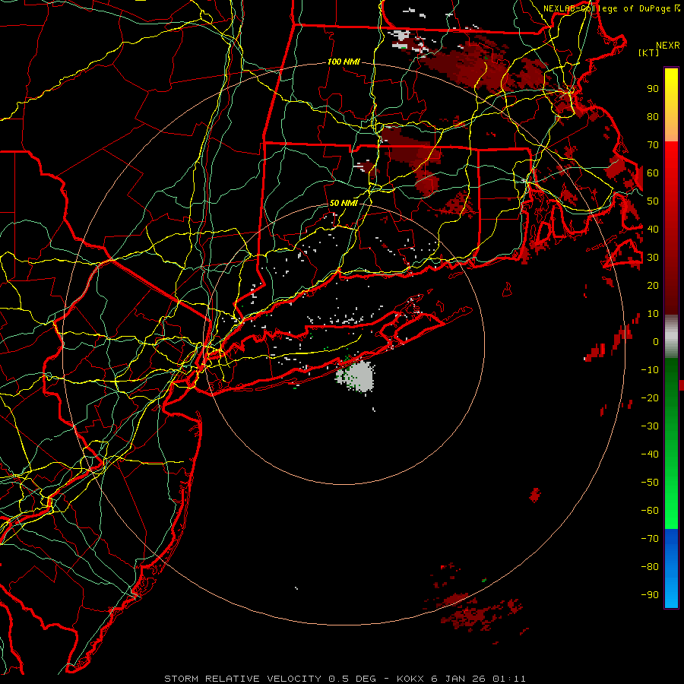Click the 0.5 DEG elevation text
Image resolution: width=684 pixels, height=684 pixels.
(x=353, y=679)
